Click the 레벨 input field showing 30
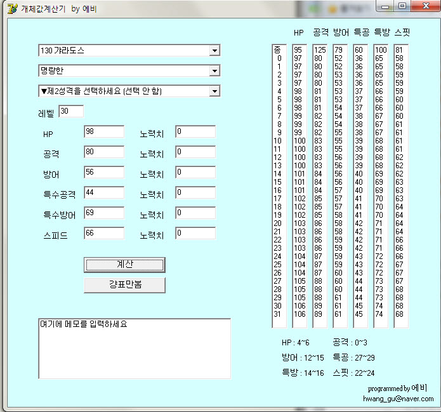Image resolution: width=441 pixels, height=412 pixels. coord(71,111)
